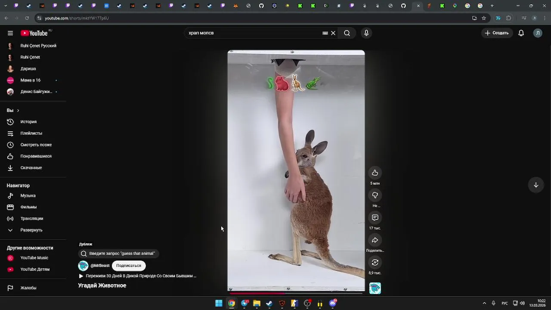Open the tab search dropdown arrow
Screen dimensions: 551x310
coord(6,6)
